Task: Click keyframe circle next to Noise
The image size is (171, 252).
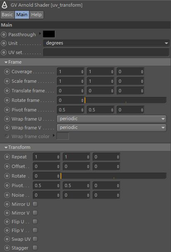Action: tap(7, 195)
